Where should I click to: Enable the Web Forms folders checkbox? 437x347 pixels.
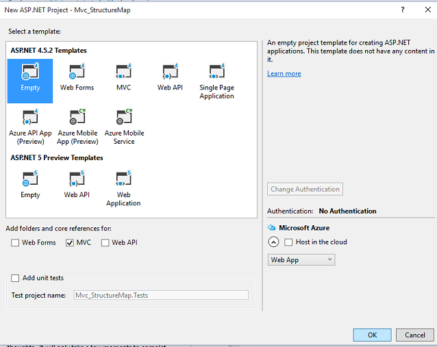coord(15,242)
